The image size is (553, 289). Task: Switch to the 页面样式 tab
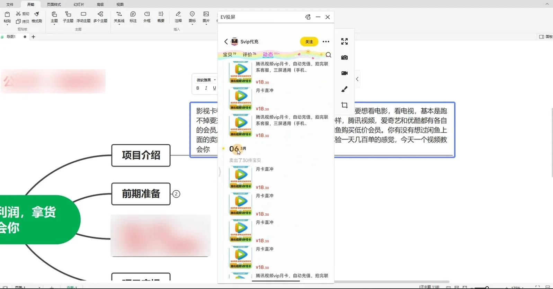[54, 4]
